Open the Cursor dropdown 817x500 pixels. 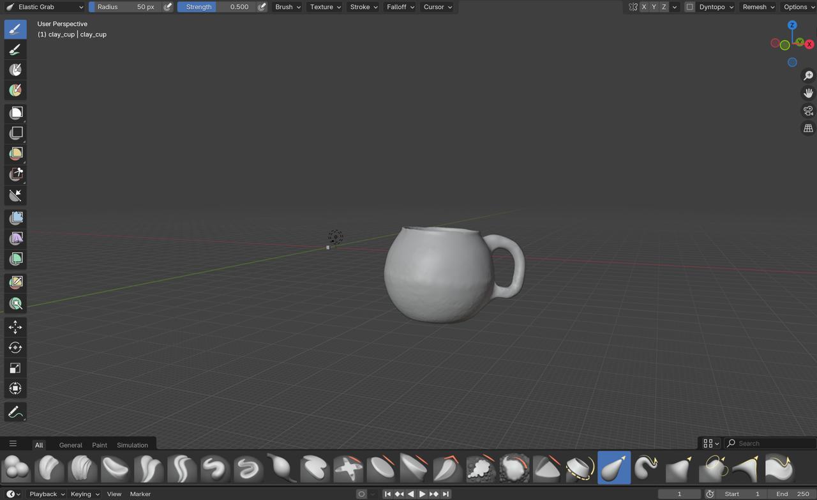coord(437,7)
